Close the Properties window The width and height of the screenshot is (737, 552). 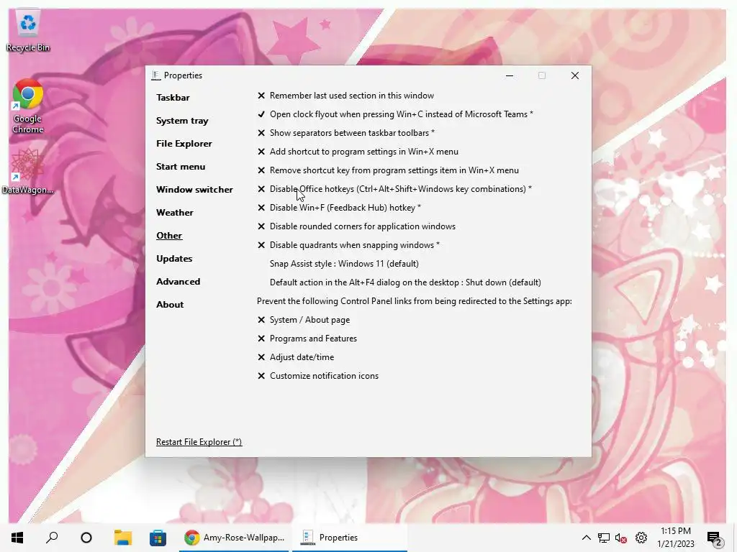coord(574,75)
